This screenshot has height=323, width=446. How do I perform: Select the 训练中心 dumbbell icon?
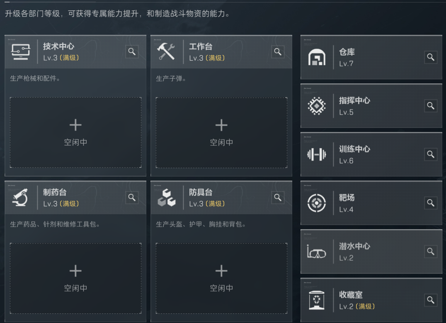click(x=317, y=154)
